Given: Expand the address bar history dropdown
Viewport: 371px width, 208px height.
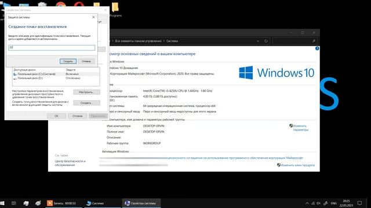Looking at the screenshot, I should pos(257,41).
